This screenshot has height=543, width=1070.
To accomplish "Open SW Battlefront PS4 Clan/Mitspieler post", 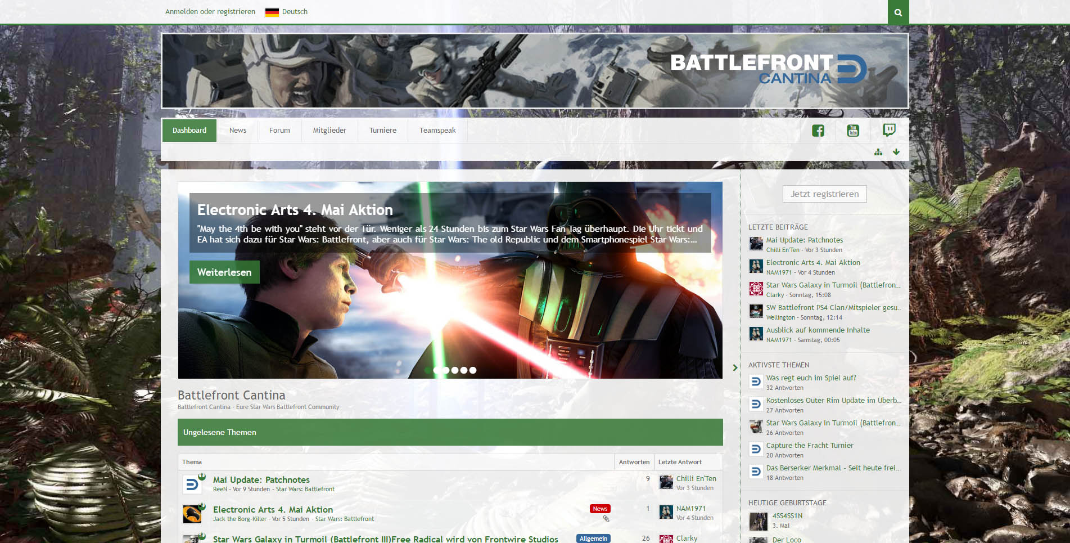I will (x=833, y=308).
